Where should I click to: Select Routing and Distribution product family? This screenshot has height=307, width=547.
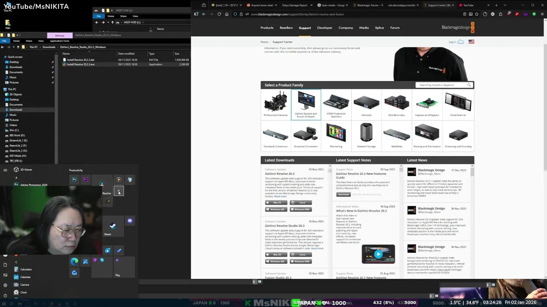[x=427, y=136]
